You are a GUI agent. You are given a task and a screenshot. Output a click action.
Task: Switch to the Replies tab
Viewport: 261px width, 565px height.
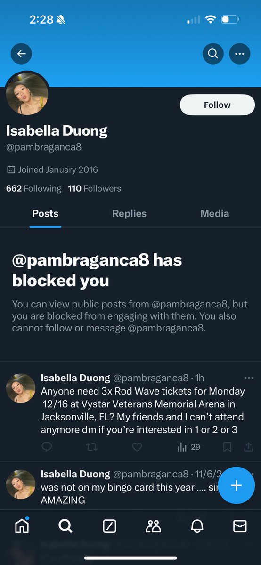(129, 213)
